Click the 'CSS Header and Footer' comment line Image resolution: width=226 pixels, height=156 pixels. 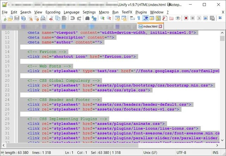point(64,100)
